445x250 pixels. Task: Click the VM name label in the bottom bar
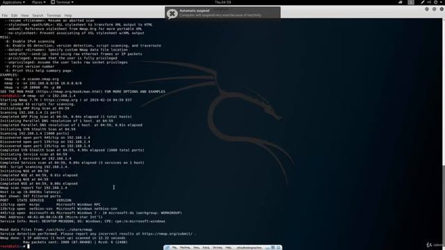point(249,248)
